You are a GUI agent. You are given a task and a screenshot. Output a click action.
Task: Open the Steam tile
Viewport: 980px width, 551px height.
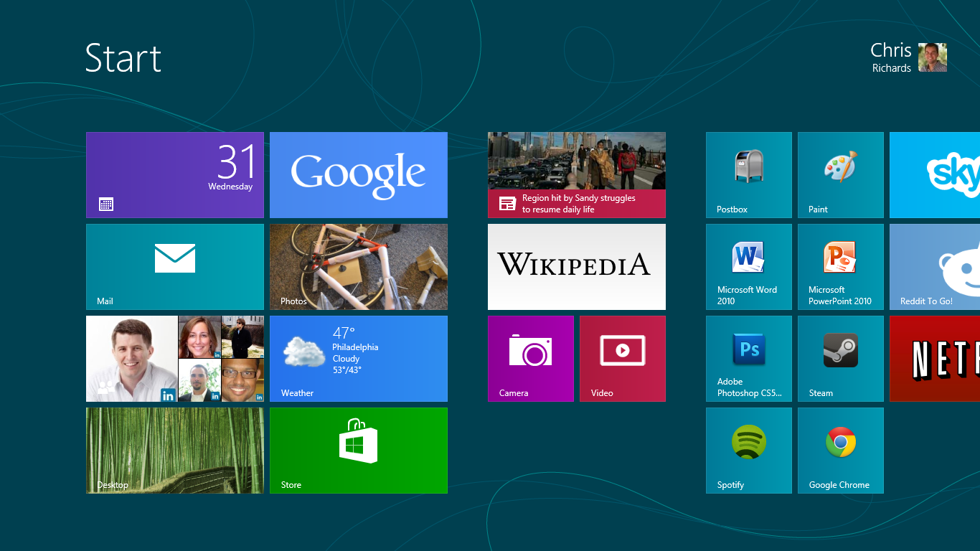pyautogui.click(x=841, y=359)
